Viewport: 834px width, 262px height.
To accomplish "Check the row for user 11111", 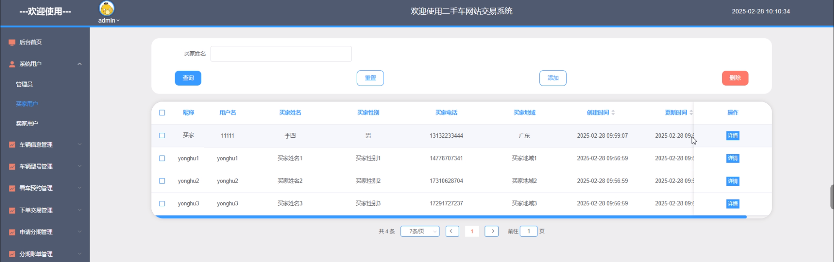I will pyautogui.click(x=162, y=135).
